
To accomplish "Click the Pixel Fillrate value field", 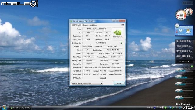I will [x=89, y=57].
